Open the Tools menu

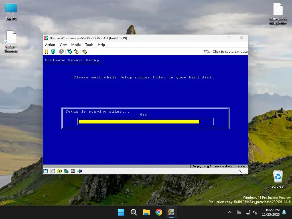89,45
